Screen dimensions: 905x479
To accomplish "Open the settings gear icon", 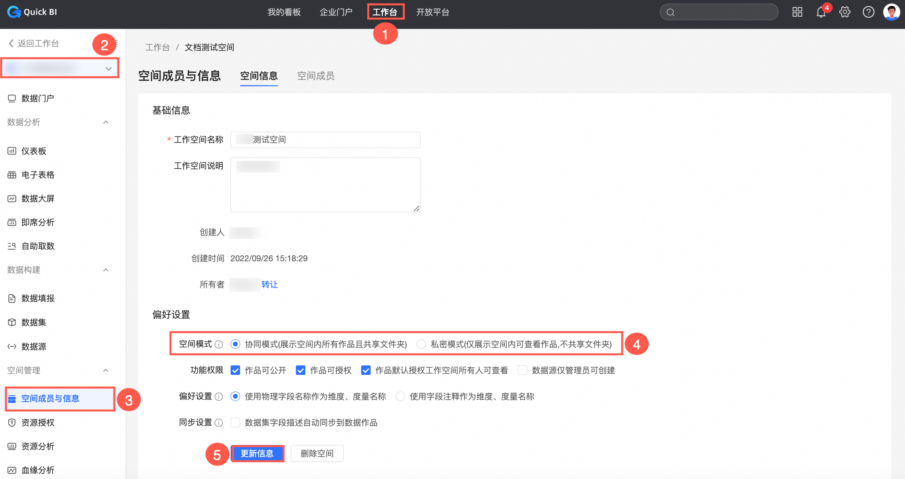I will click(x=844, y=12).
